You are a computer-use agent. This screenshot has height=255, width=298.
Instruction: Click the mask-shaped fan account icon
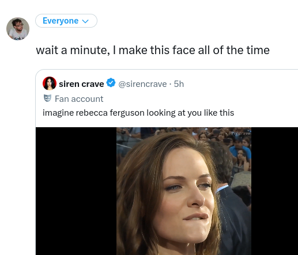[47, 98]
